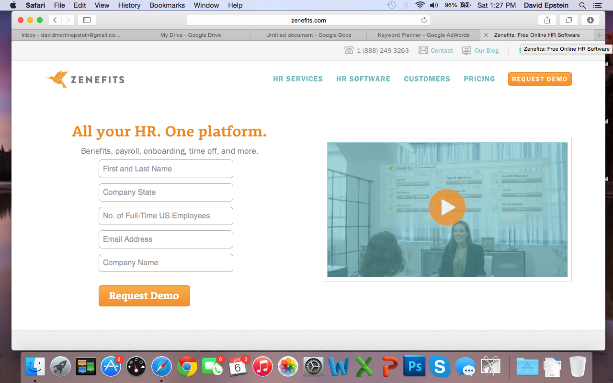This screenshot has width=613, height=383.
Task: Click Safari's forward arrow button
Action: pyautogui.click(x=68, y=20)
